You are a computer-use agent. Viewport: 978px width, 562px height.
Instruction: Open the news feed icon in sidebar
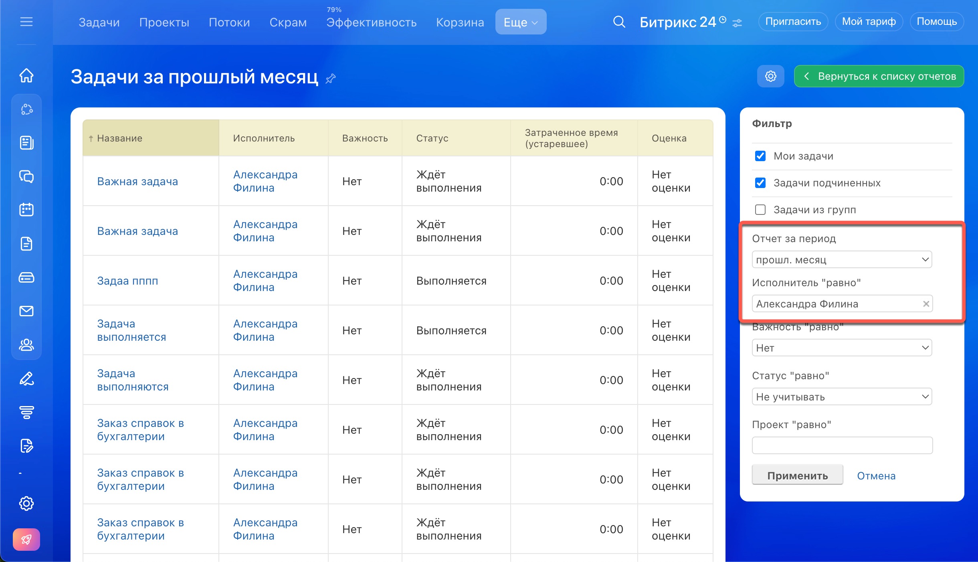pos(26,143)
